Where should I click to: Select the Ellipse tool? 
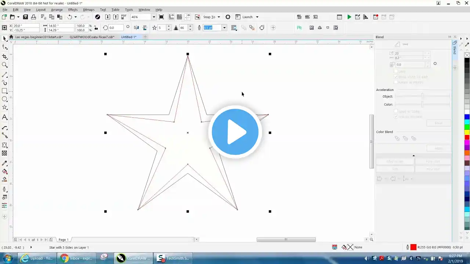[x=4, y=99]
